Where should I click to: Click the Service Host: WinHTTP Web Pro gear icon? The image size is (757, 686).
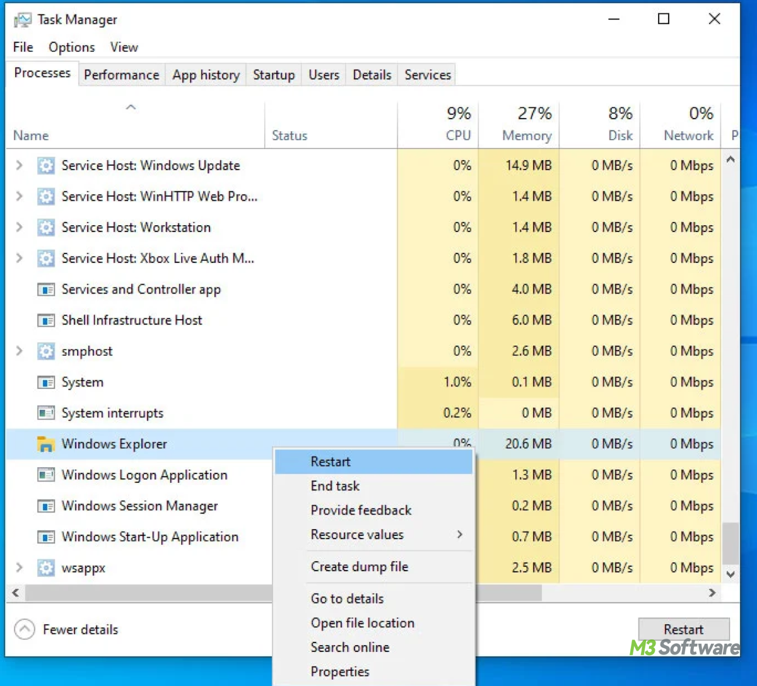click(45, 197)
